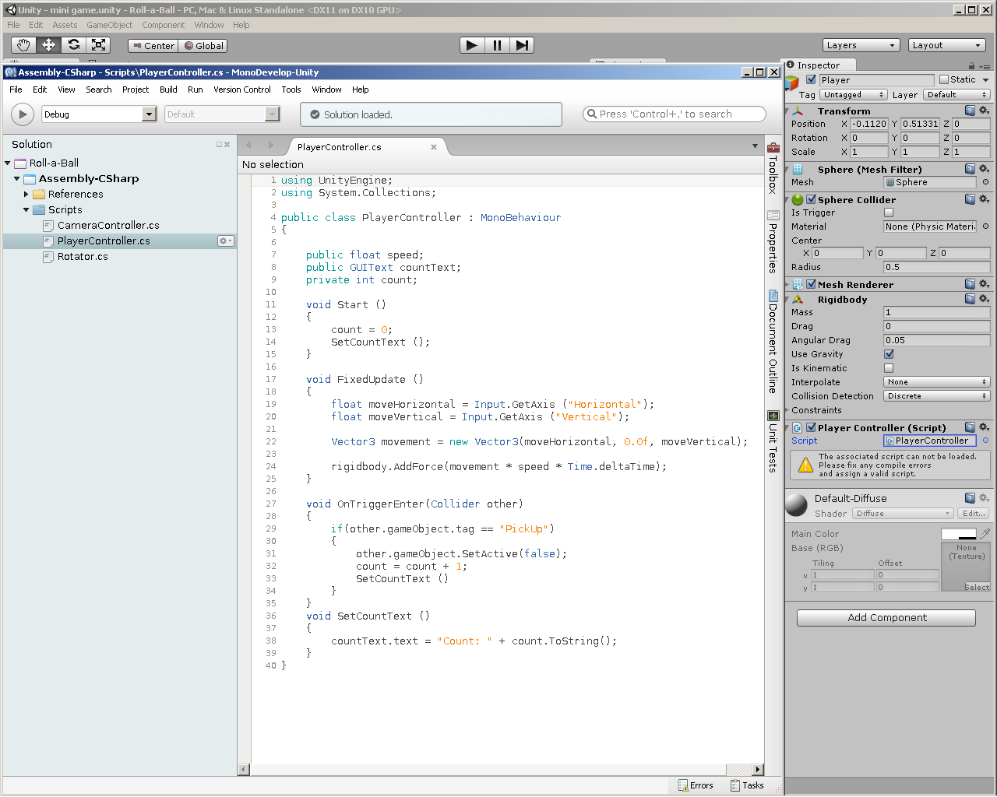
Task: Enable the Is Trigger checkbox
Action: (889, 212)
